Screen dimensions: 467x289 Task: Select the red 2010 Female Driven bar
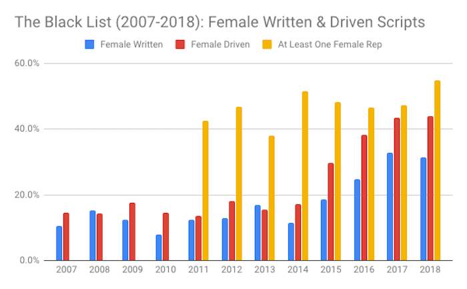pyautogui.click(x=165, y=237)
